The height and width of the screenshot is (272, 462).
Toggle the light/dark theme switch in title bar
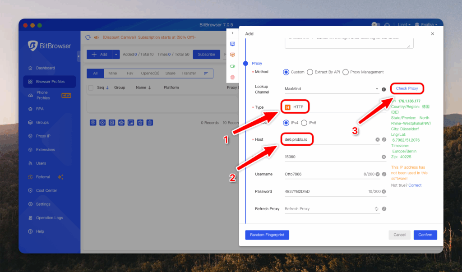376,24
